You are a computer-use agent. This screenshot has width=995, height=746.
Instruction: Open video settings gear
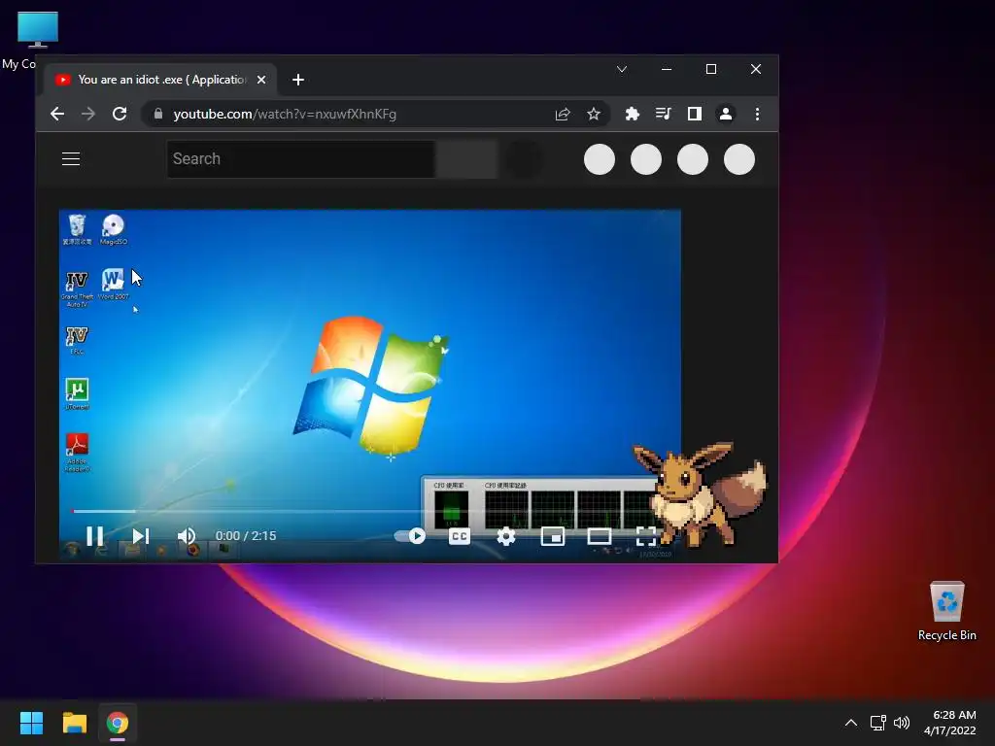click(x=505, y=536)
